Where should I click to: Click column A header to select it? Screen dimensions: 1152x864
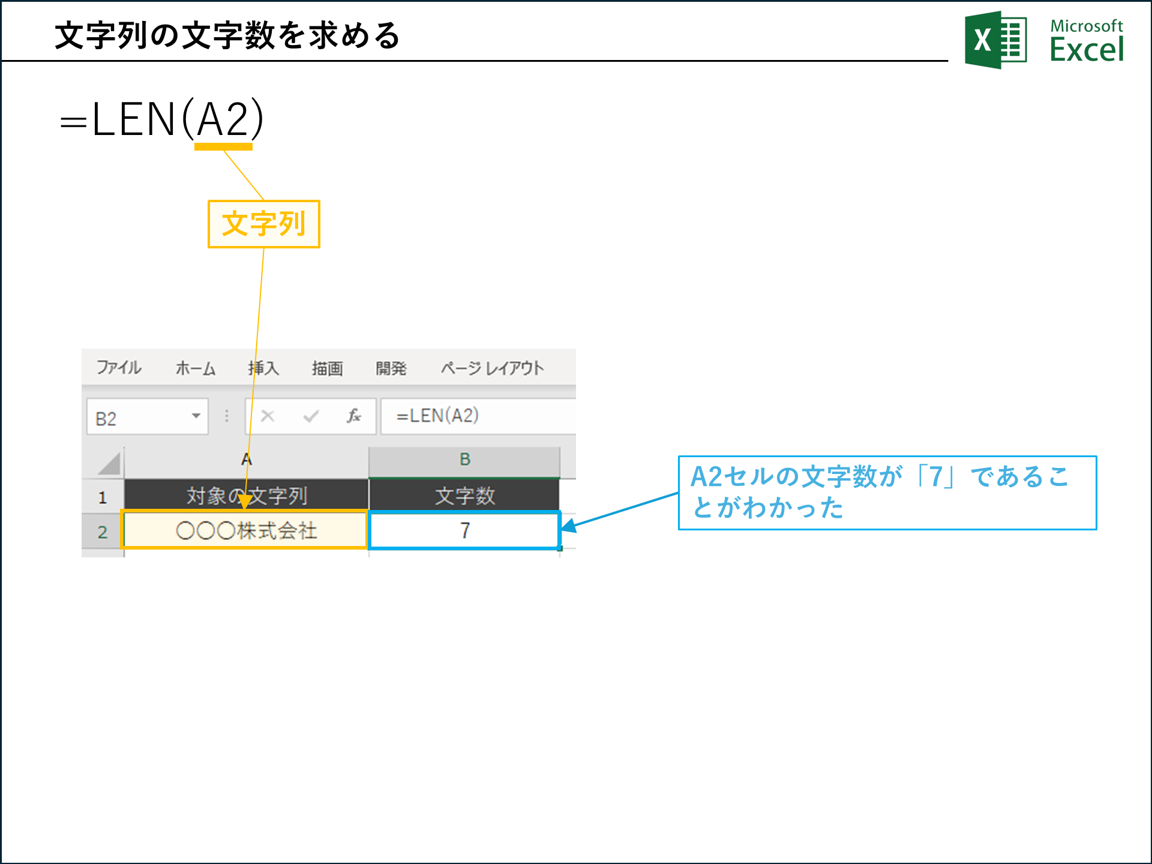tap(246, 459)
